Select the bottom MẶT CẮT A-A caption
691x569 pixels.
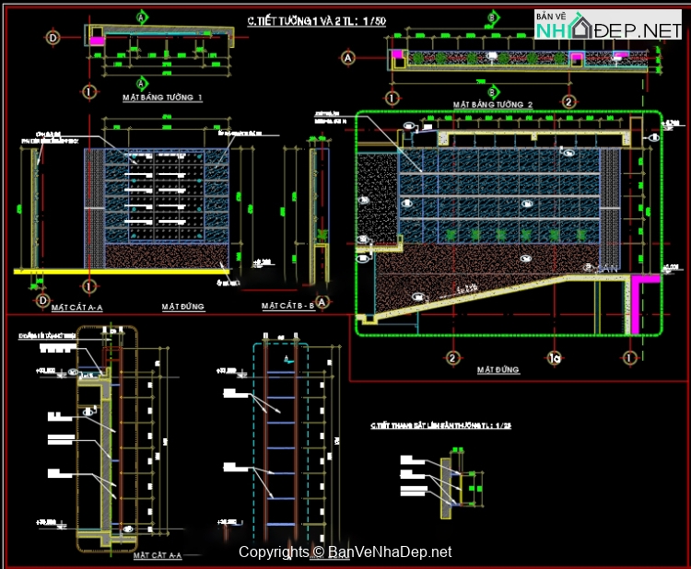(158, 555)
